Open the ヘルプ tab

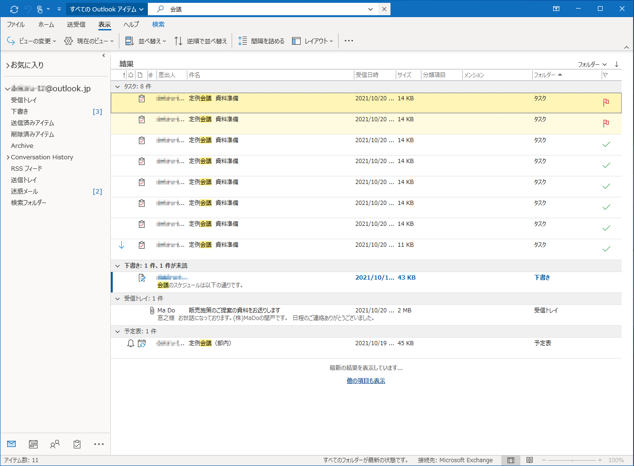coord(131,24)
